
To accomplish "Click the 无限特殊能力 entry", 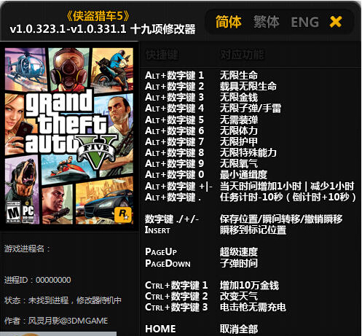I will pyautogui.click(x=248, y=153).
